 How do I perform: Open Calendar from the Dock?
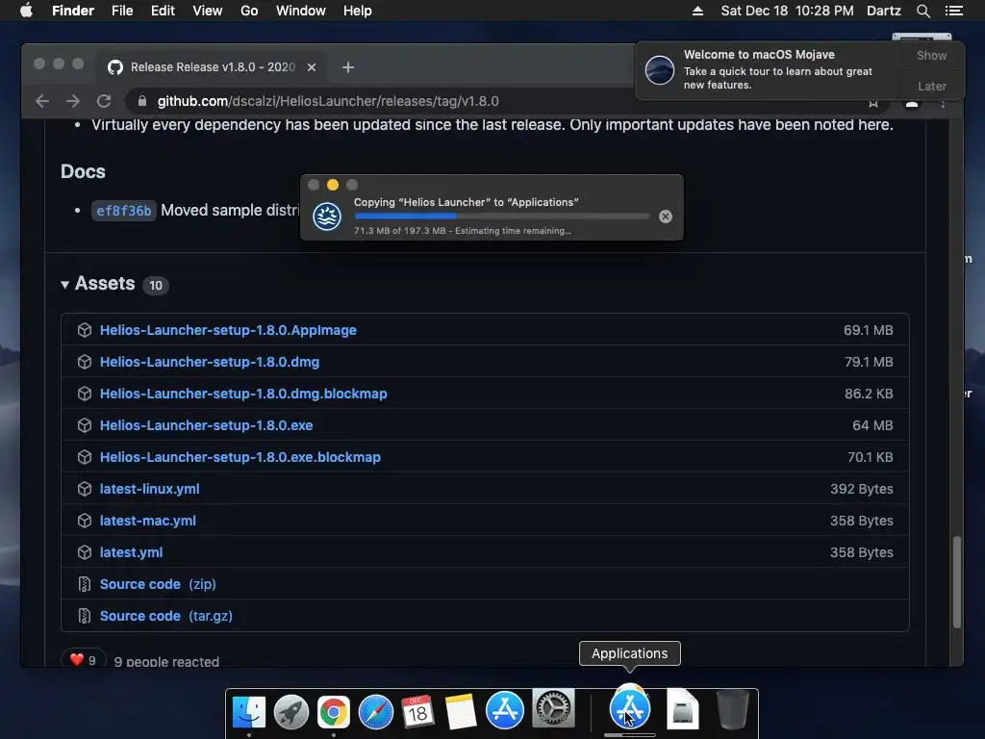[x=417, y=712]
